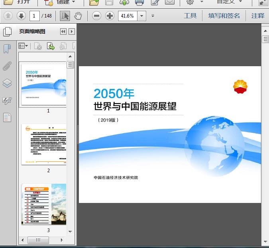This screenshot has height=248, width=269.
Task: Expand the gear dropdown arrow
Action: click(202, 2)
